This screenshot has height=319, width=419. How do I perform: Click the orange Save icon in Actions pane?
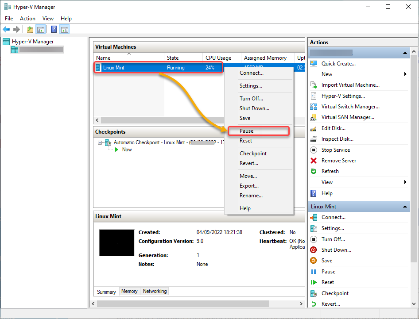pyautogui.click(x=314, y=261)
